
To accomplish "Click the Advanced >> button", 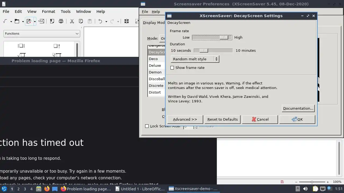I will [185, 119].
